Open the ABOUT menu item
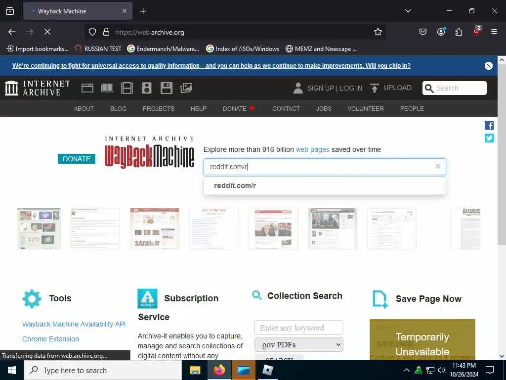This screenshot has width=506, height=380. [84, 108]
